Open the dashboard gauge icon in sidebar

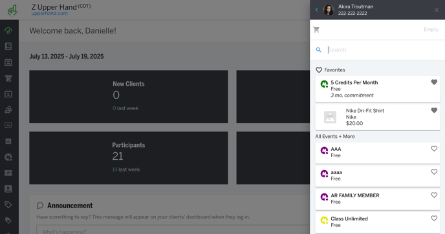tap(8, 30)
